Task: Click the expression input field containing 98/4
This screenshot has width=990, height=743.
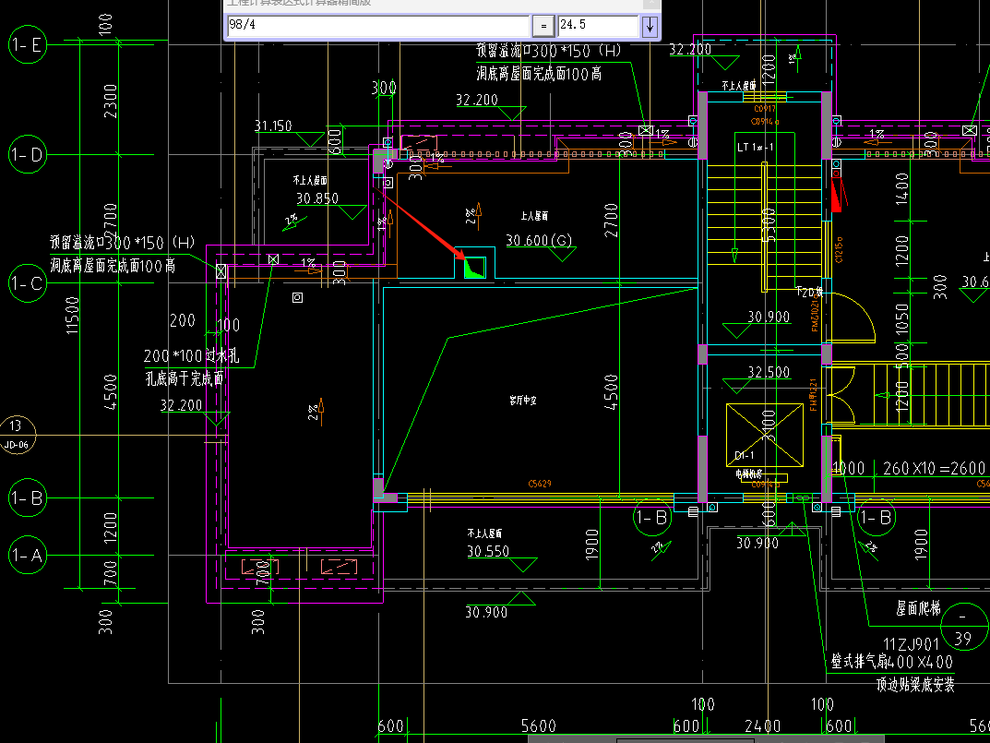Action: (377, 25)
